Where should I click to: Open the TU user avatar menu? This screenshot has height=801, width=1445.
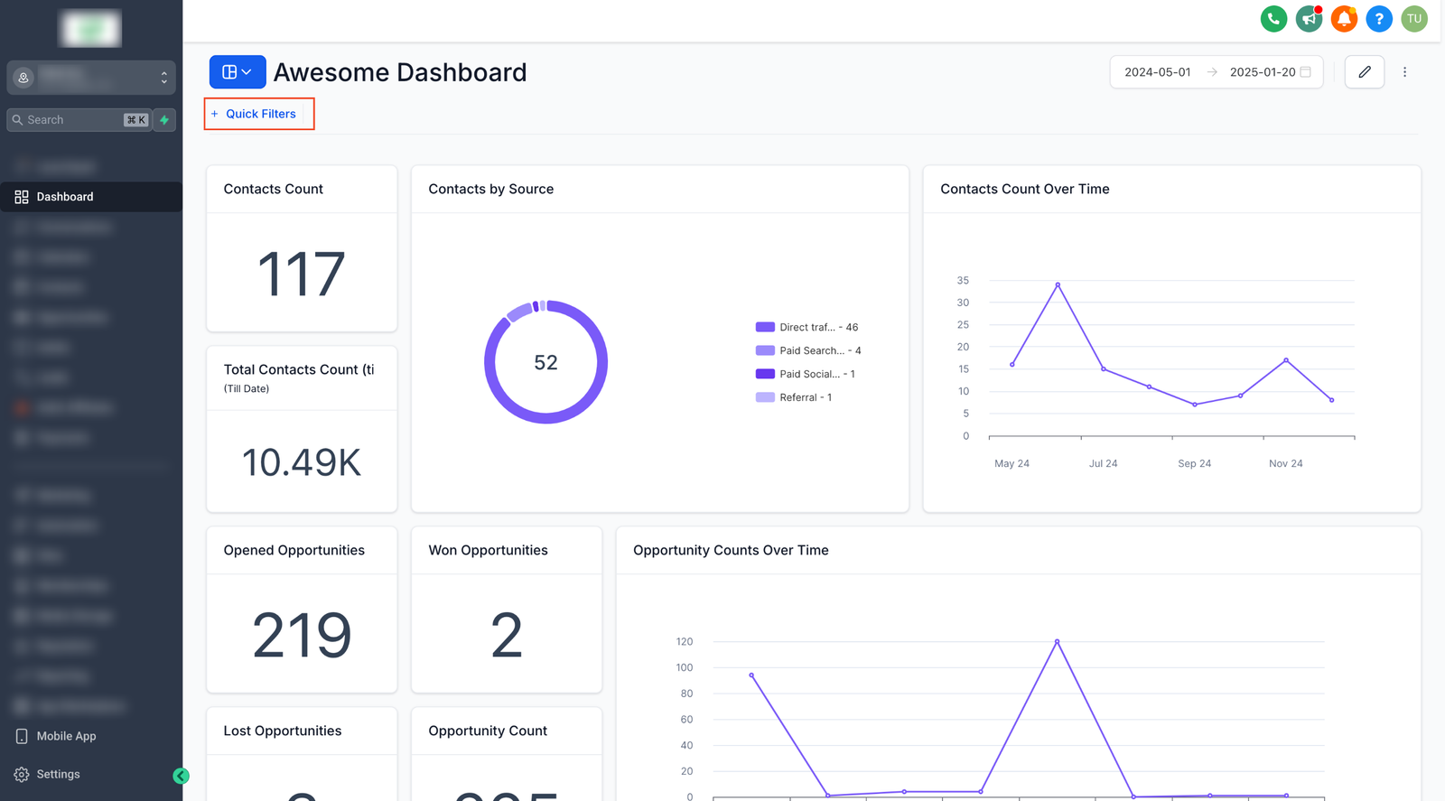(1414, 19)
